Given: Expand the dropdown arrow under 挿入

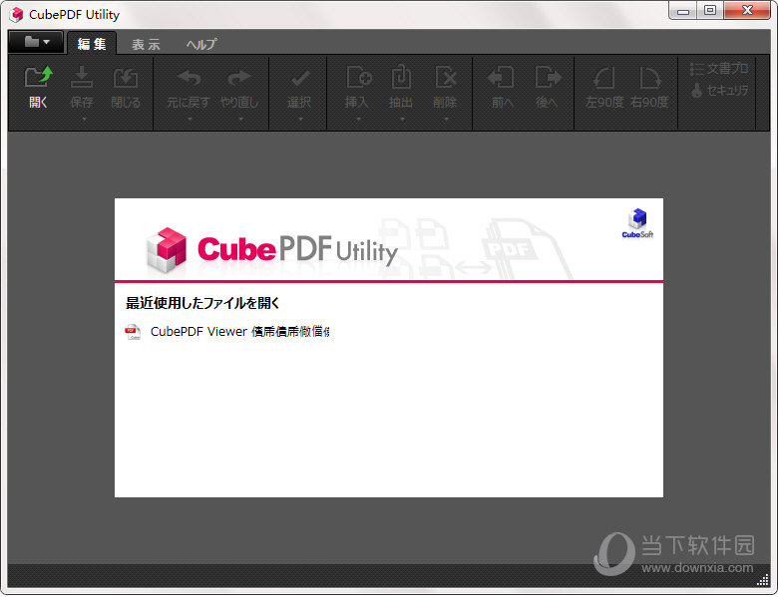Looking at the screenshot, I should click(x=358, y=119).
